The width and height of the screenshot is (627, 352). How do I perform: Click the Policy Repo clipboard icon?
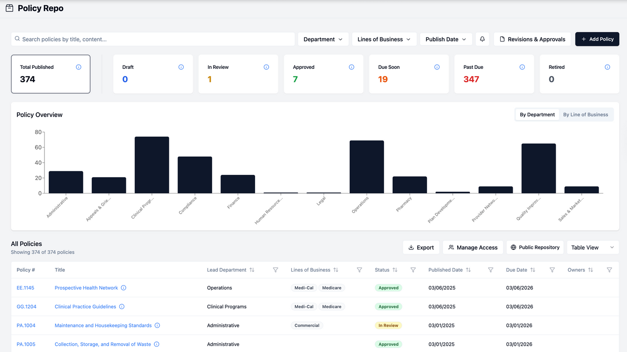point(9,8)
